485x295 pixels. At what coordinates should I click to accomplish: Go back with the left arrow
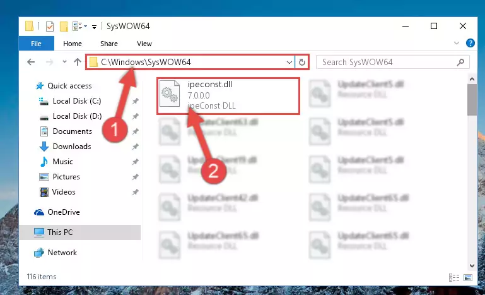pos(31,62)
